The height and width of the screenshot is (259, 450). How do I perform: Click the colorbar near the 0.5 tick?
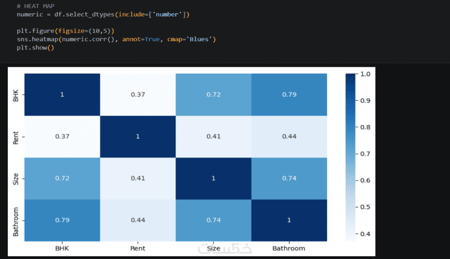(350, 207)
